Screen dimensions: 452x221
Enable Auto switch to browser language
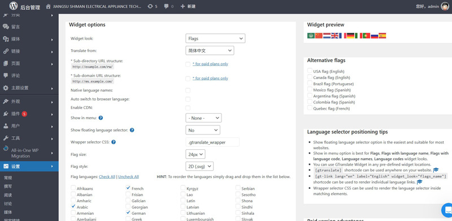188,99
